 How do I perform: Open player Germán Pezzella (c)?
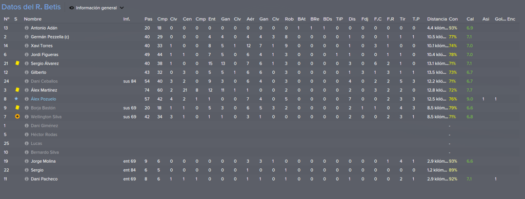pyautogui.click(x=50, y=37)
